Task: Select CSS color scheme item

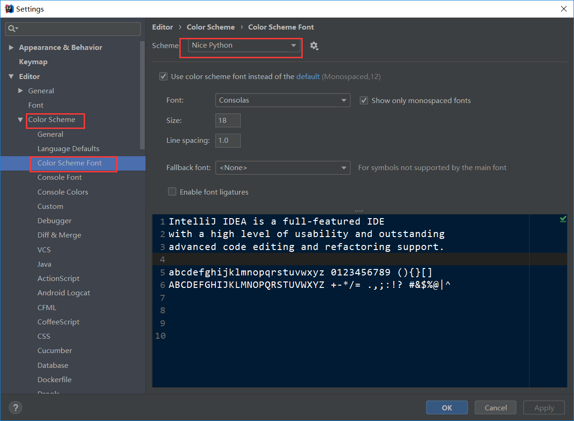Action: point(44,336)
